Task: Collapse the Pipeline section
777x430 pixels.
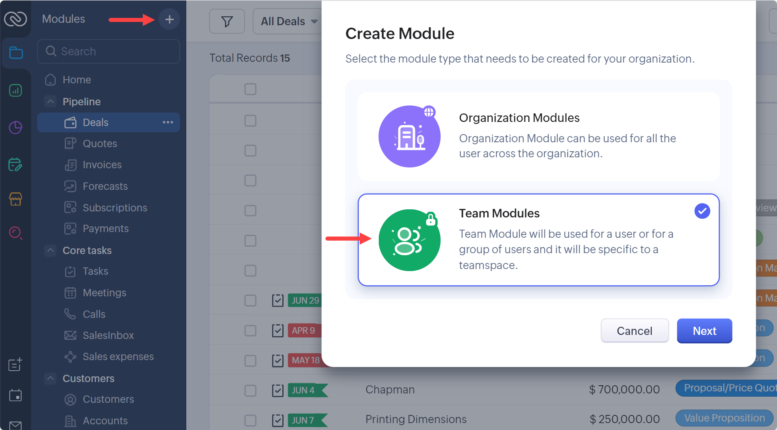Action: (50, 101)
